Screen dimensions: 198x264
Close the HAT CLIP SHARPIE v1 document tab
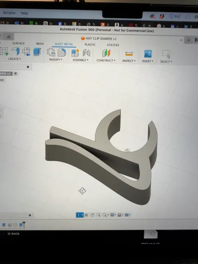click(x=181, y=40)
